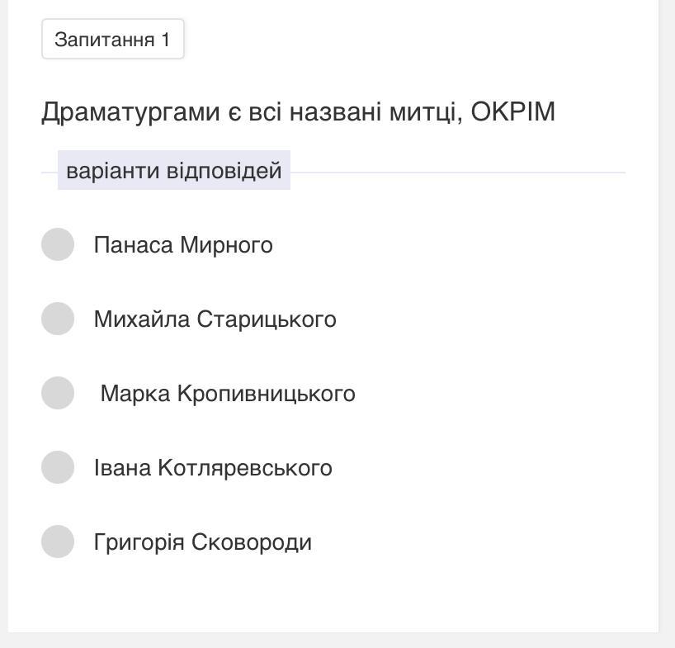Click the word 'ОКРІМ' in the question
Image resolution: width=675 pixels, height=648 pixels.
(x=512, y=111)
